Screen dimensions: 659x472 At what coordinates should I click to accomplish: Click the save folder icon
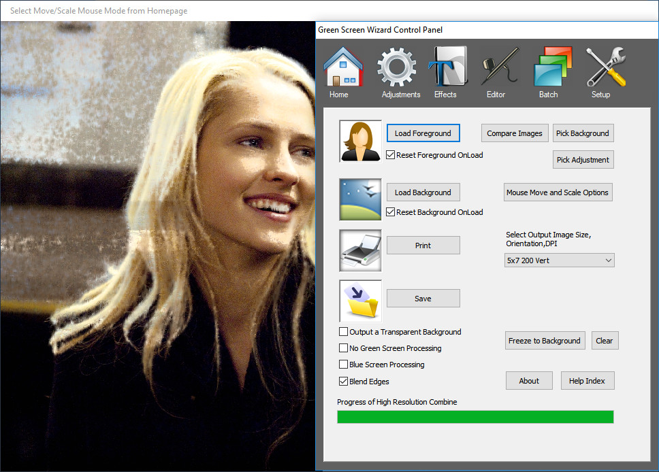pos(360,301)
